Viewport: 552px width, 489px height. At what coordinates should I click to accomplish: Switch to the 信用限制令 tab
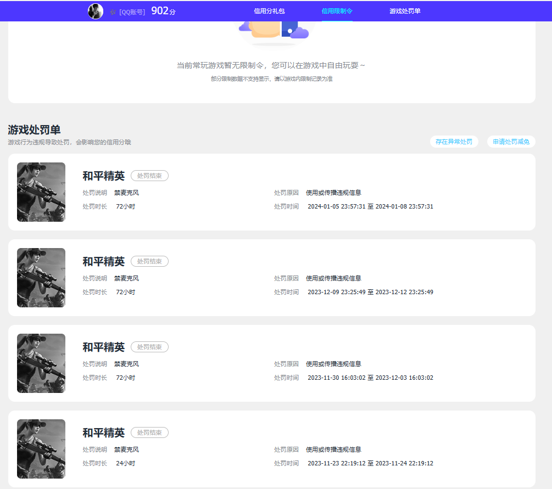(x=337, y=11)
